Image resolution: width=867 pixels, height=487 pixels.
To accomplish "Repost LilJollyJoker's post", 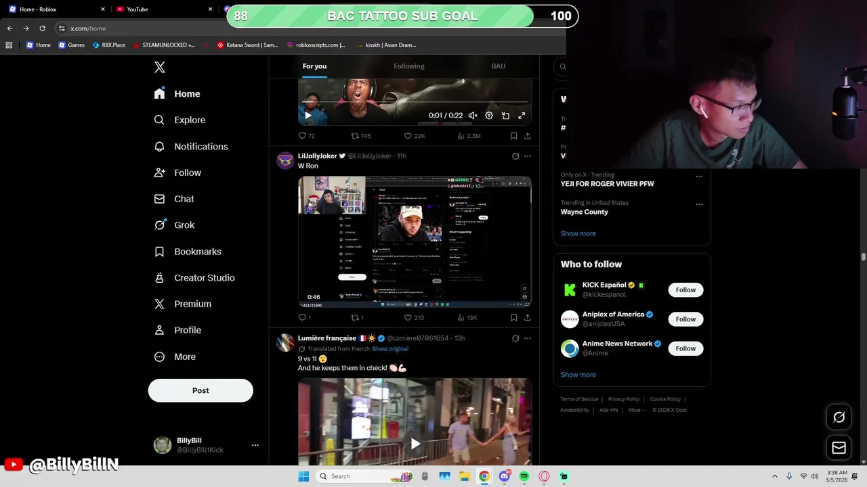I will pyautogui.click(x=357, y=318).
